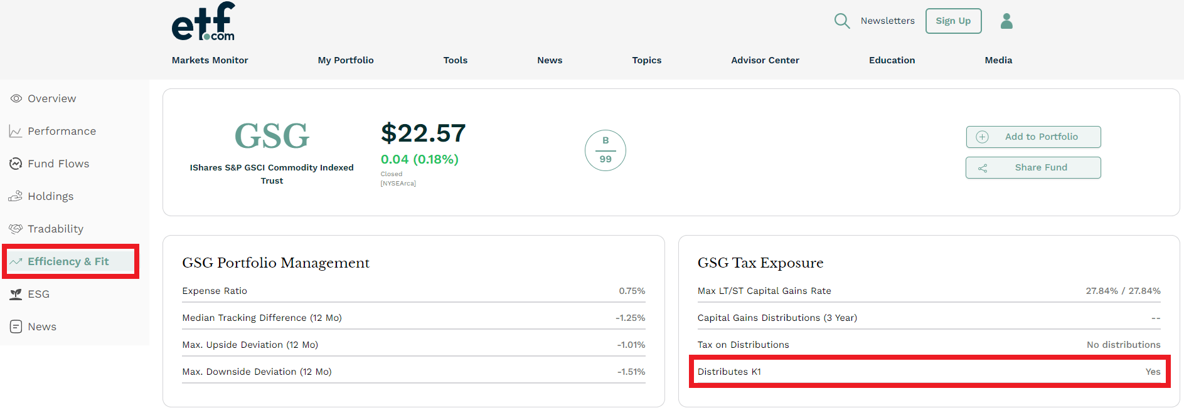Click the B 99 rating badge
Image resolution: width=1184 pixels, height=413 pixels.
[605, 150]
